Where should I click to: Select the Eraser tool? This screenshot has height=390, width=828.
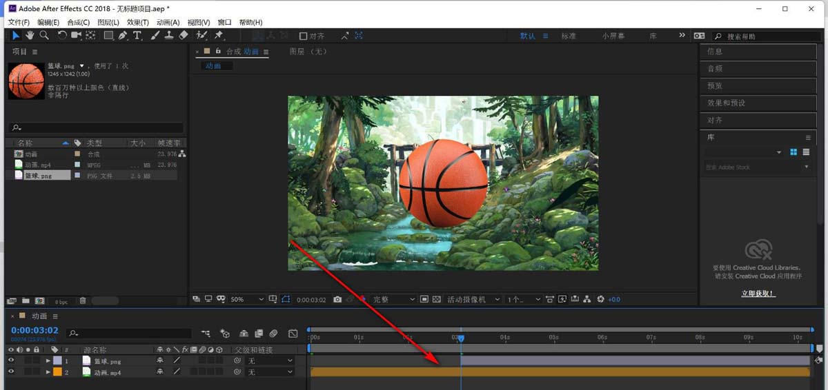tap(184, 35)
